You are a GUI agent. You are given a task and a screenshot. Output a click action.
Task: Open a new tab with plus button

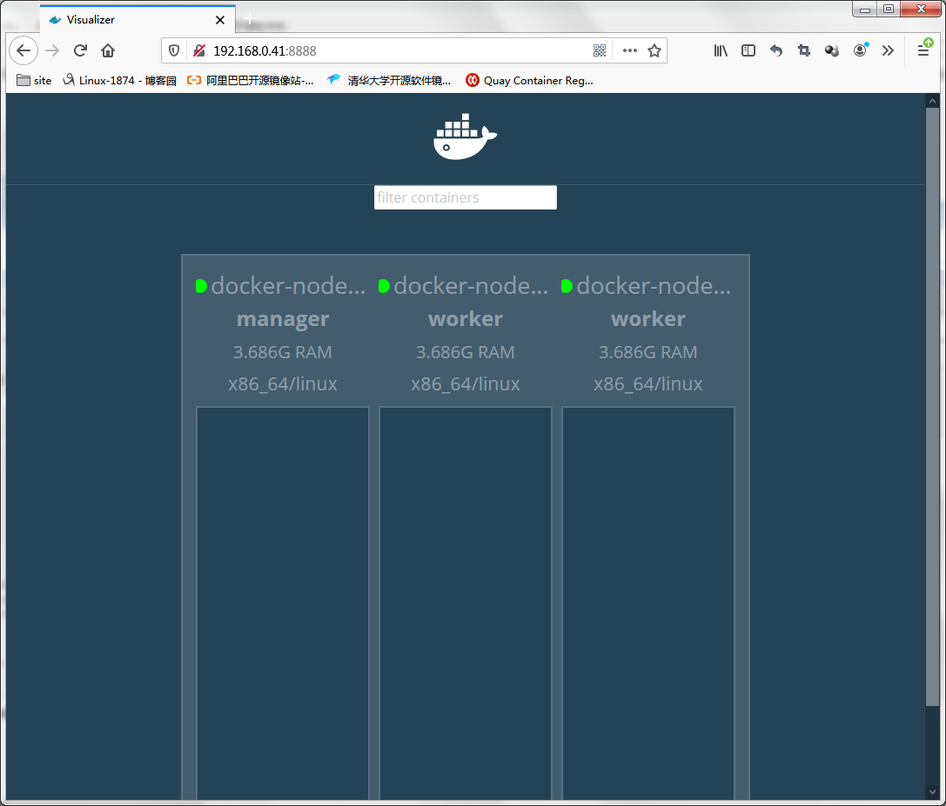(250, 19)
